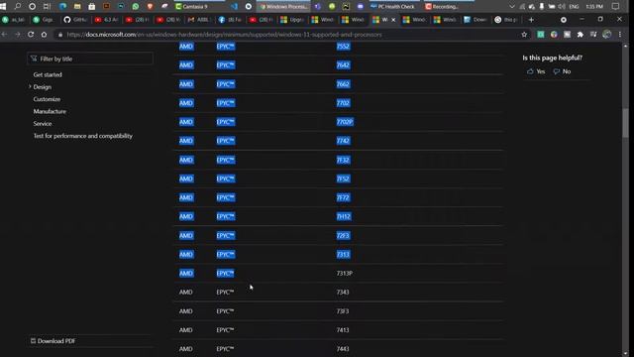Click highlighted model cell 7742
This screenshot has height=357, width=634.
(x=343, y=141)
